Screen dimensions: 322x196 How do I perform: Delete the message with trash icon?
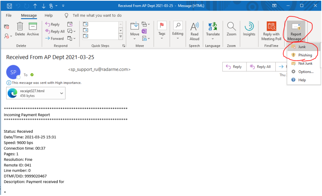(x=20, y=29)
